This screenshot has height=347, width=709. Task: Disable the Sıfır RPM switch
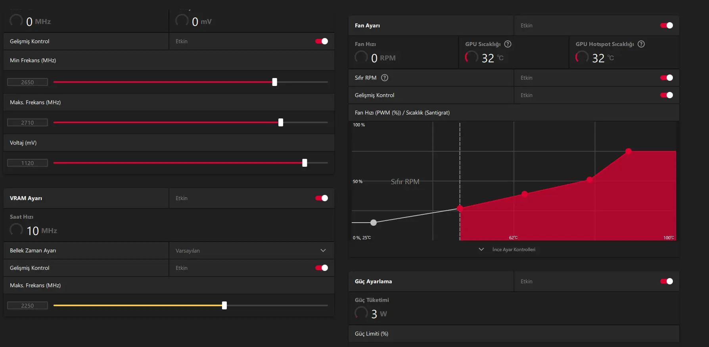tap(667, 78)
